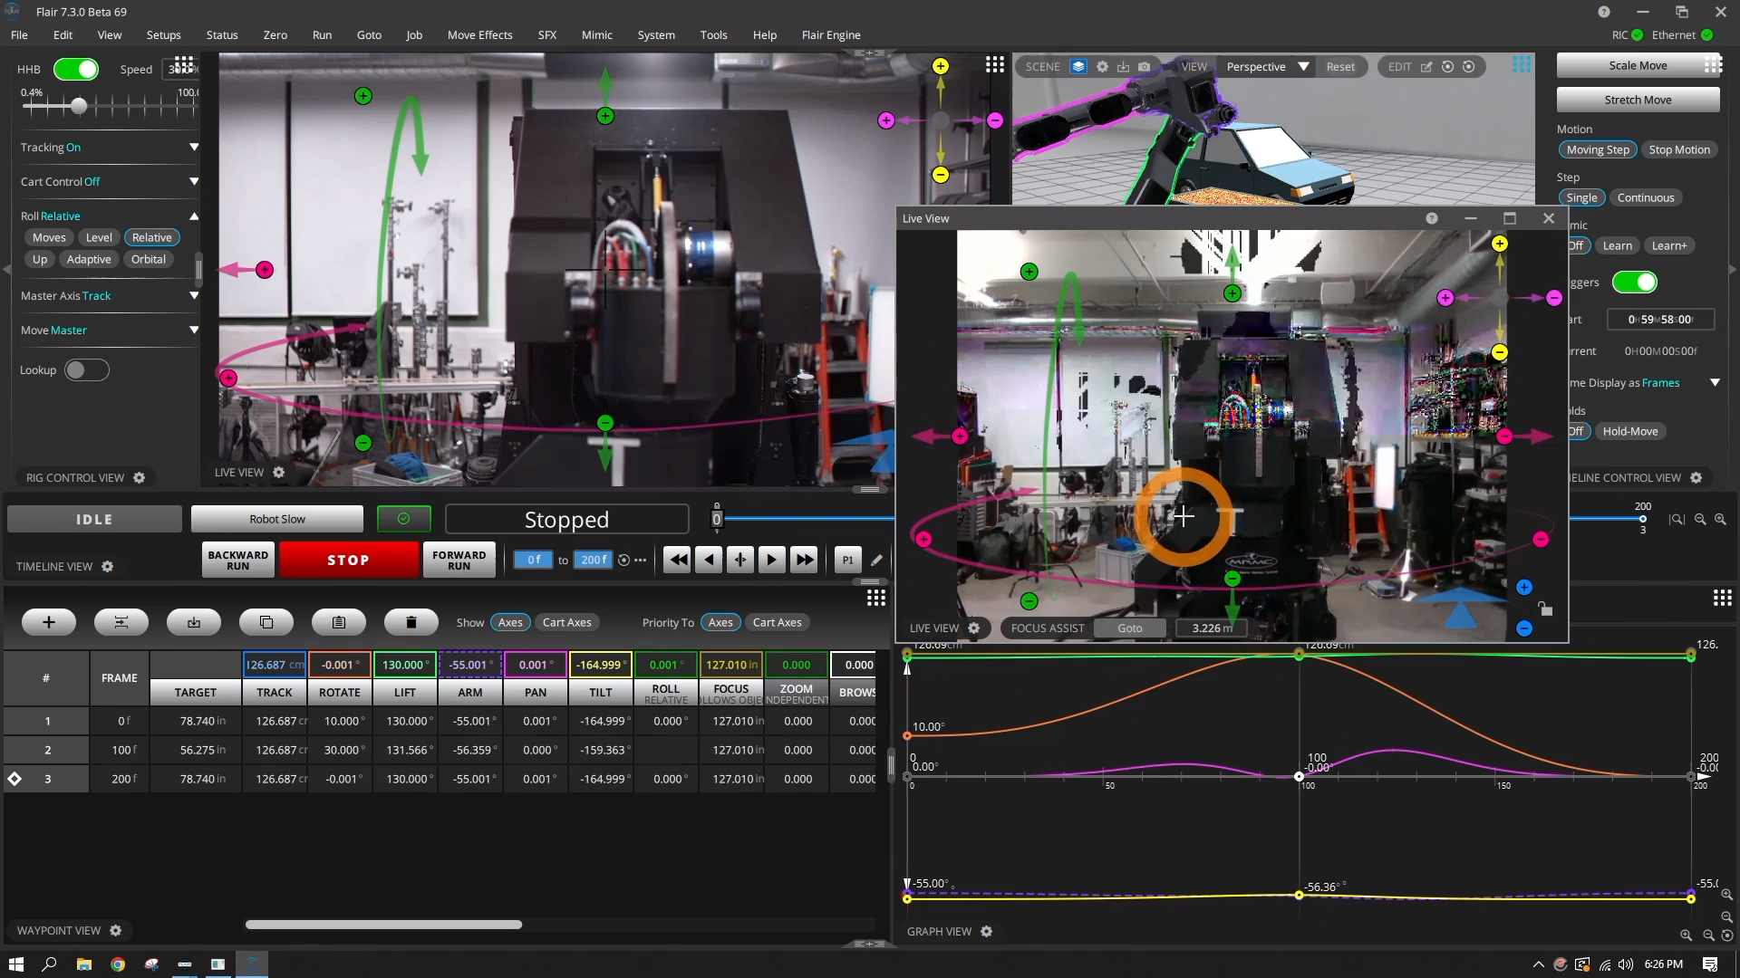Collapse the Roll Relative section
This screenshot has width=1740, height=978.
point(194,216)
